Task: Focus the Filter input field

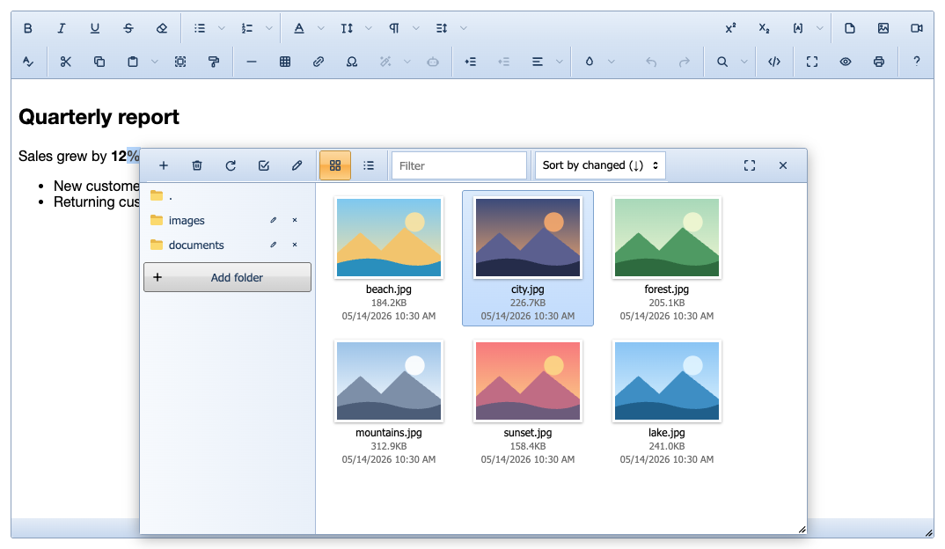Action: pyautogui.click(x=459, y=165)
